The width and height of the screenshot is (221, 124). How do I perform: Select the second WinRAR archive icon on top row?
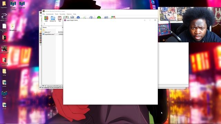pos(13,6)
